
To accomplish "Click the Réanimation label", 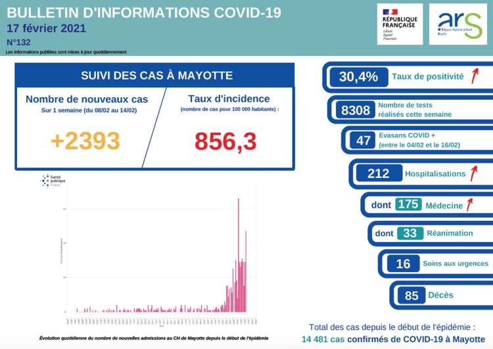I will (450, 233).
